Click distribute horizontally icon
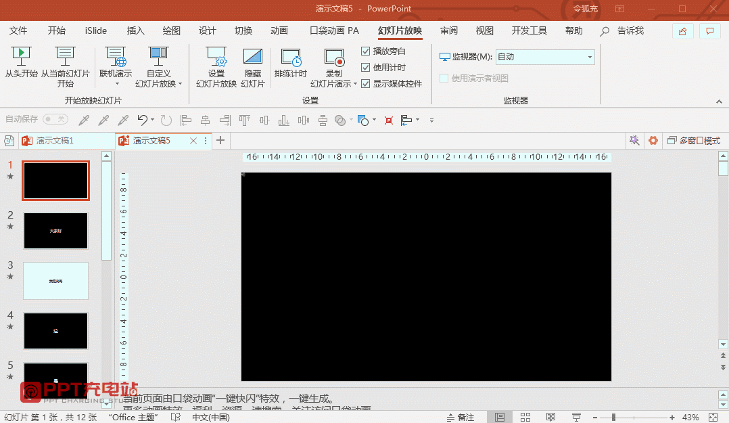This screenshot has width=729, height=423. click(303, 120)
